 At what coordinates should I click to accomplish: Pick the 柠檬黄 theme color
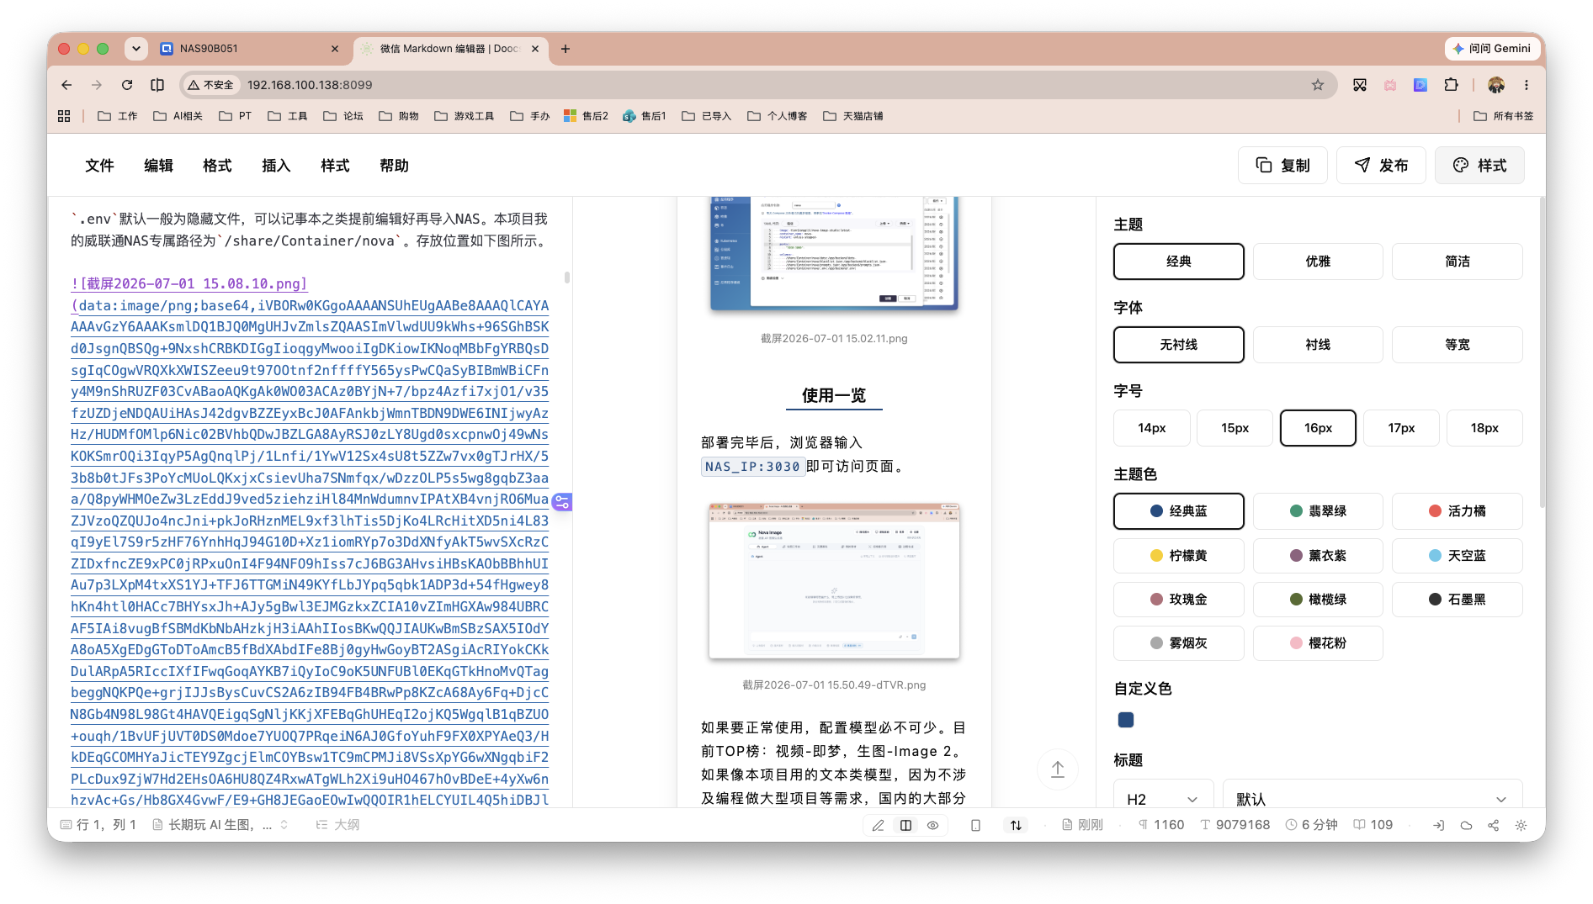point(1178,556)
